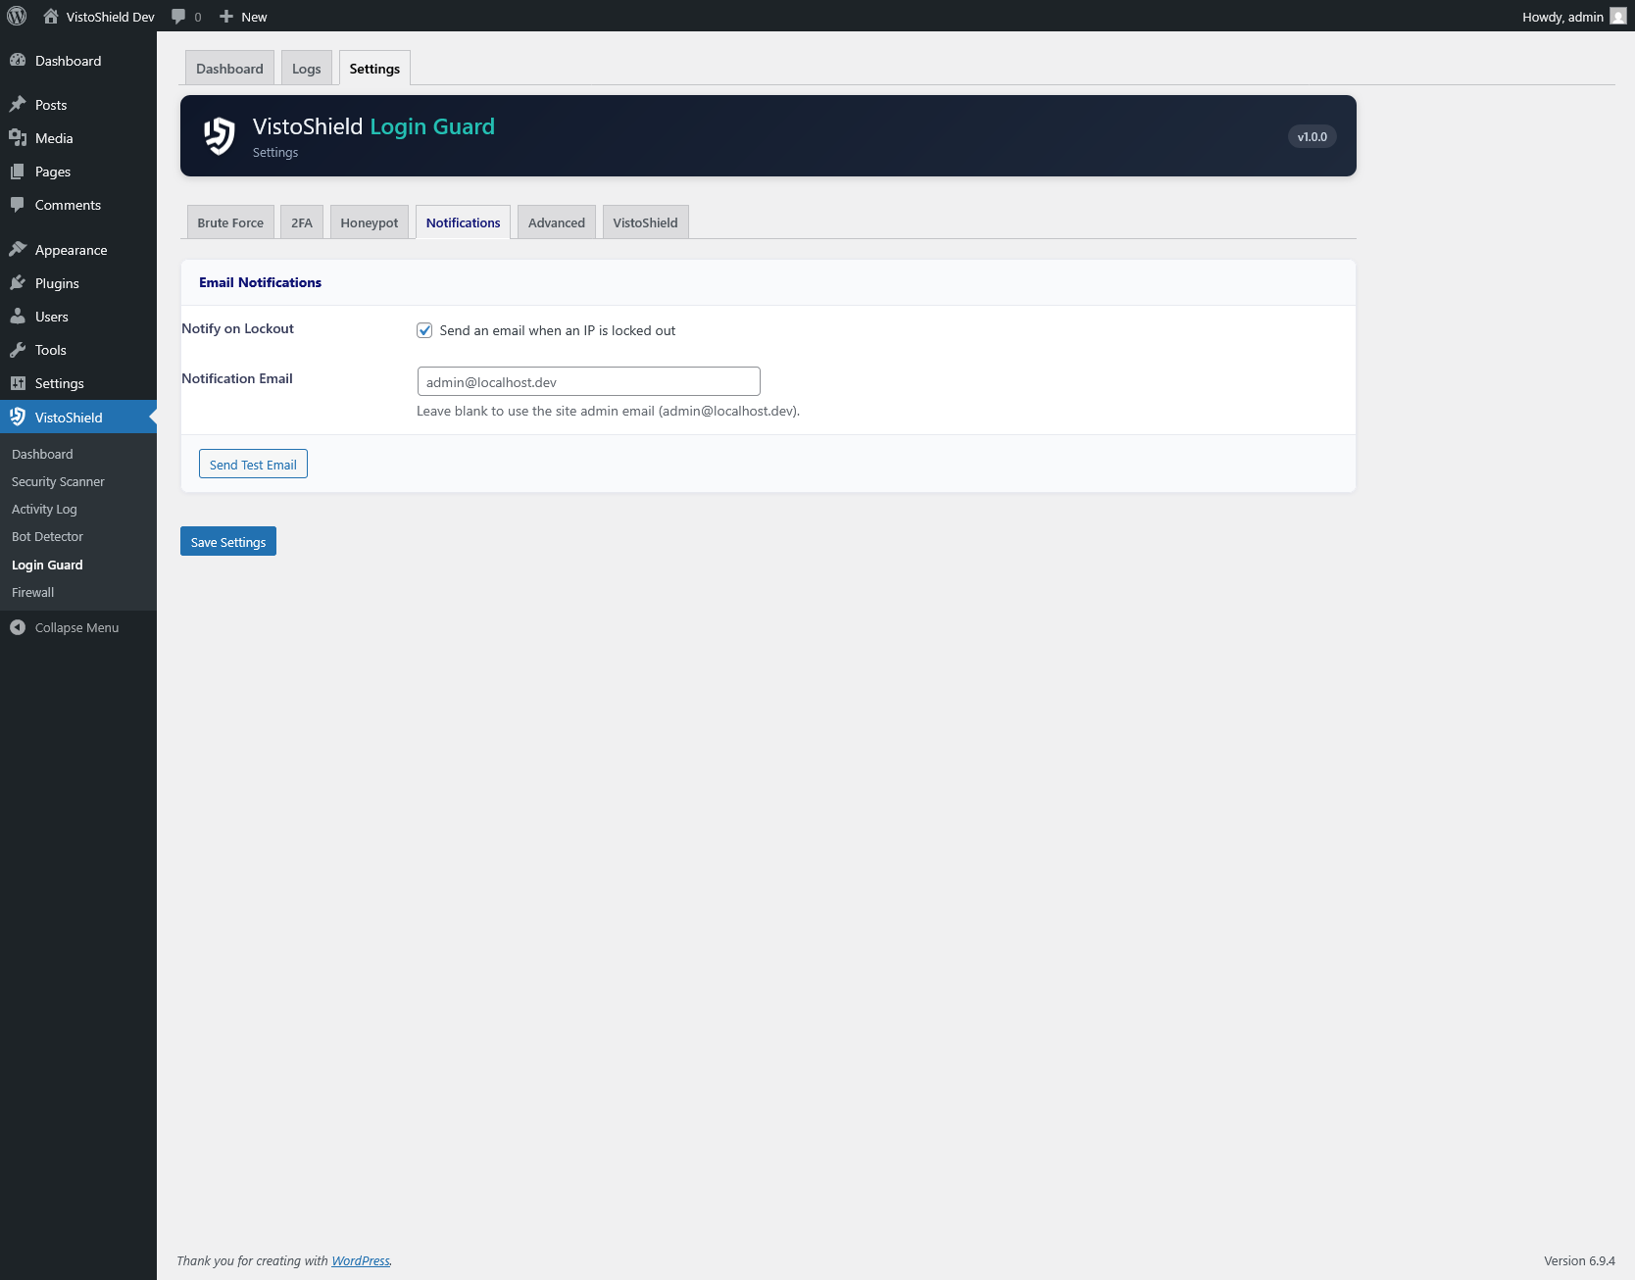Open the comments bubble icon in the admin bar
The width and height of the screenshot is (1635, 1280).
[x=177, y=16]
